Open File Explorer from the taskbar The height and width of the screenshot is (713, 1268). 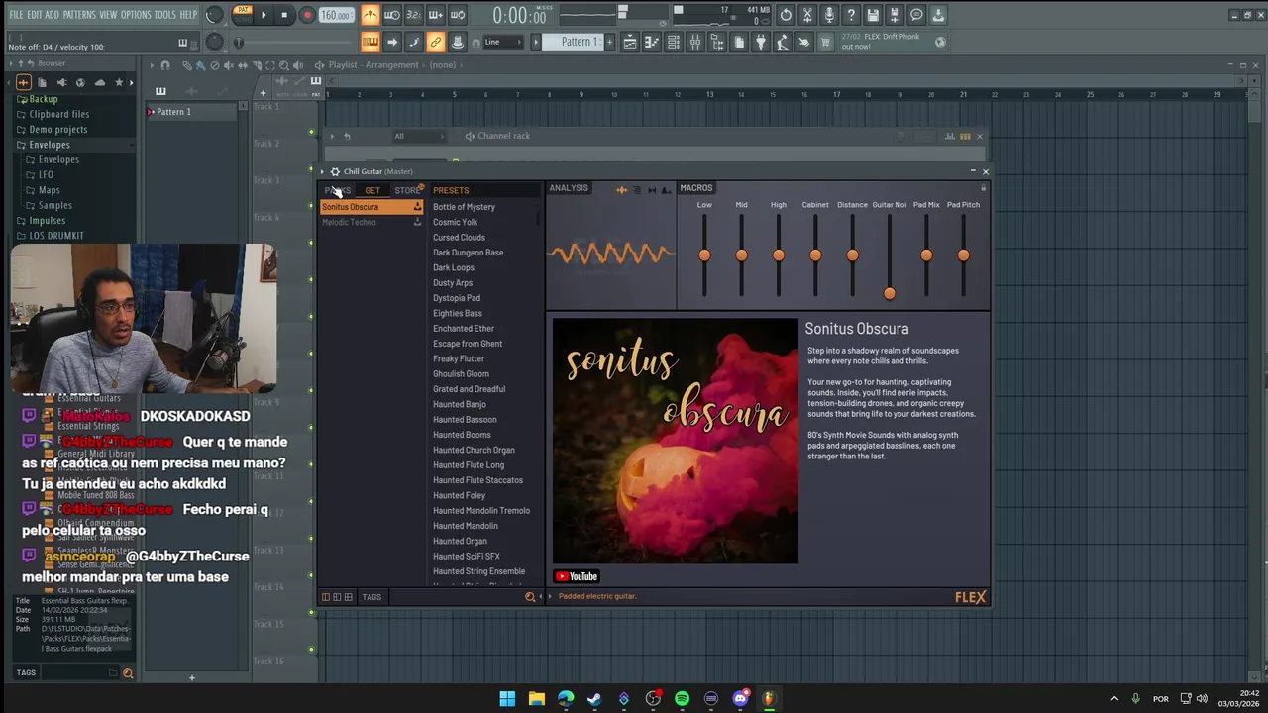pos(536,699)
